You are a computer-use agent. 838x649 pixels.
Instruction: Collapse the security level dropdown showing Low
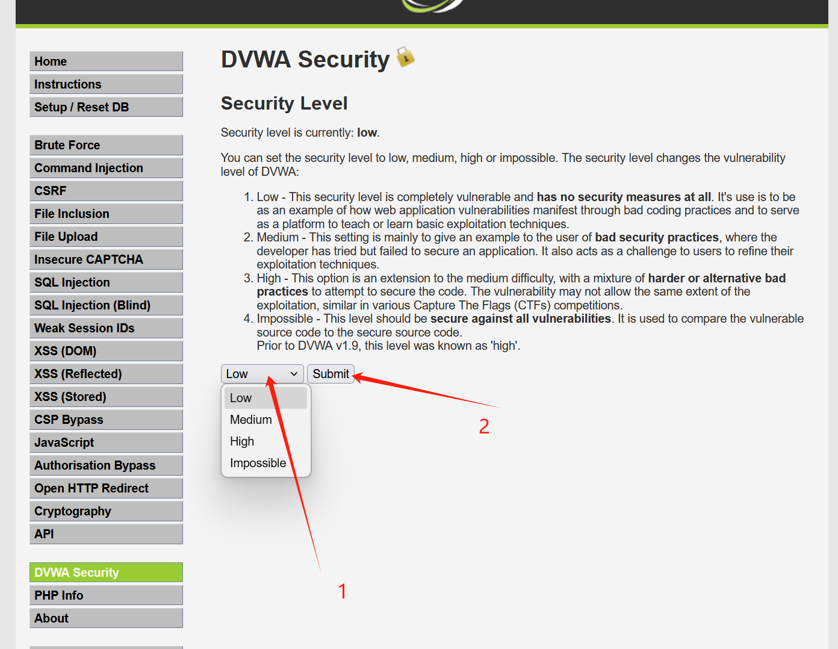(262, 374)
